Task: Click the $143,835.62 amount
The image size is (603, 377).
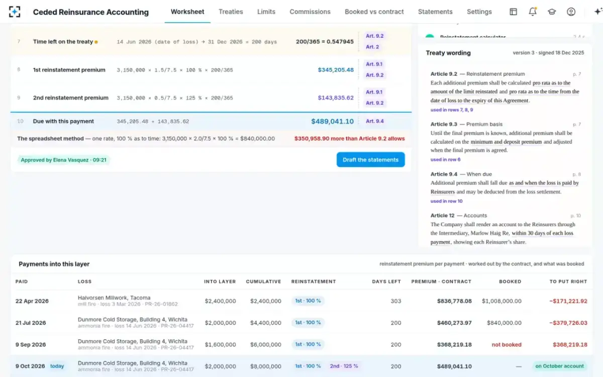Action: 336,98
